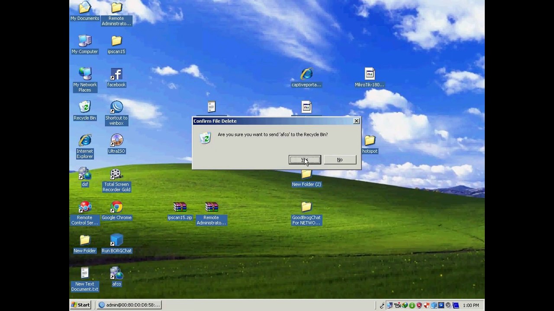Select the dsf desktop shortcut
This screenshot has height=311, width=554.
(85, 178)
